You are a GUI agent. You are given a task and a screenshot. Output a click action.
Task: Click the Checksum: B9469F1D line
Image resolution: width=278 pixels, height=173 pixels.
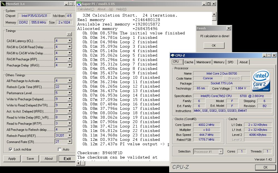pos(100,153)
